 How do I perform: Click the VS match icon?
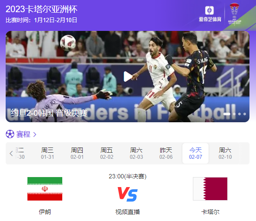[128, 194]
